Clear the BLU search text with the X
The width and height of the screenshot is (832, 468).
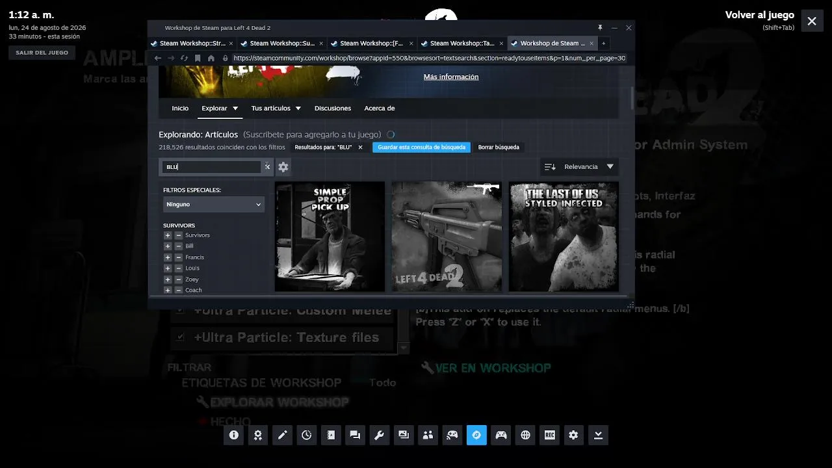click(267, 166)
